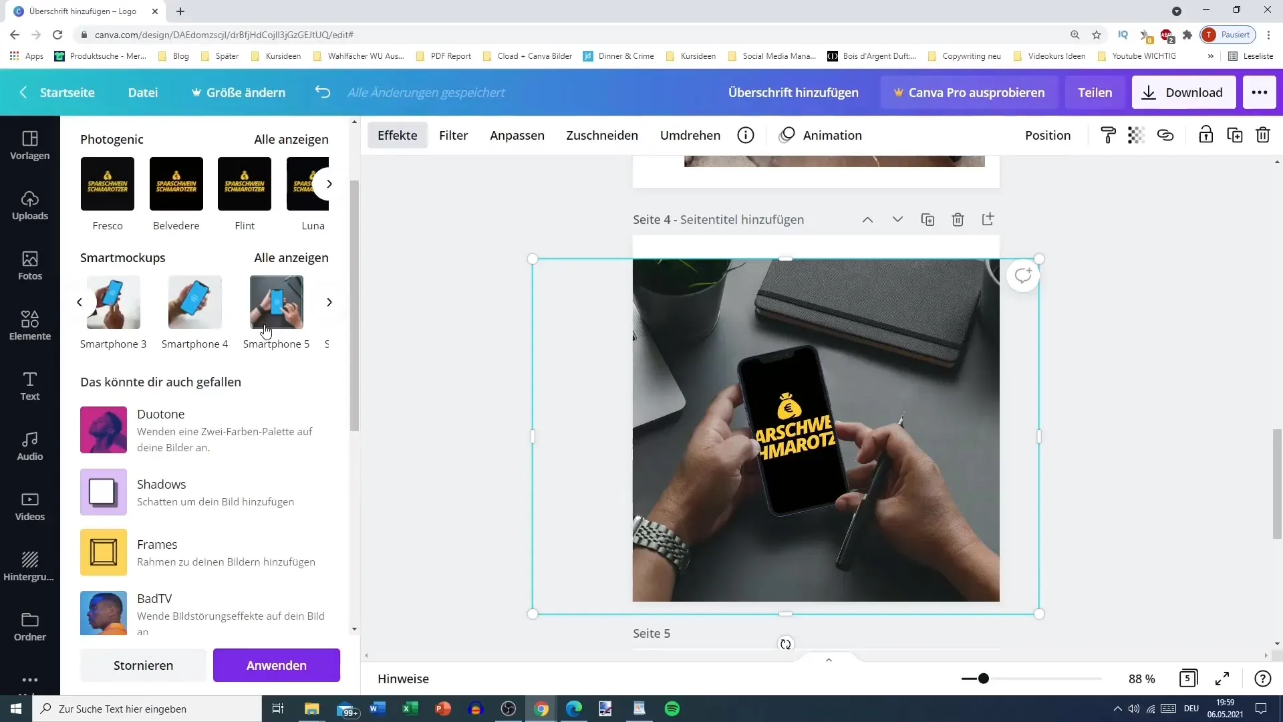
Task: Switch to the Filter tab
Action: [453, 135]
